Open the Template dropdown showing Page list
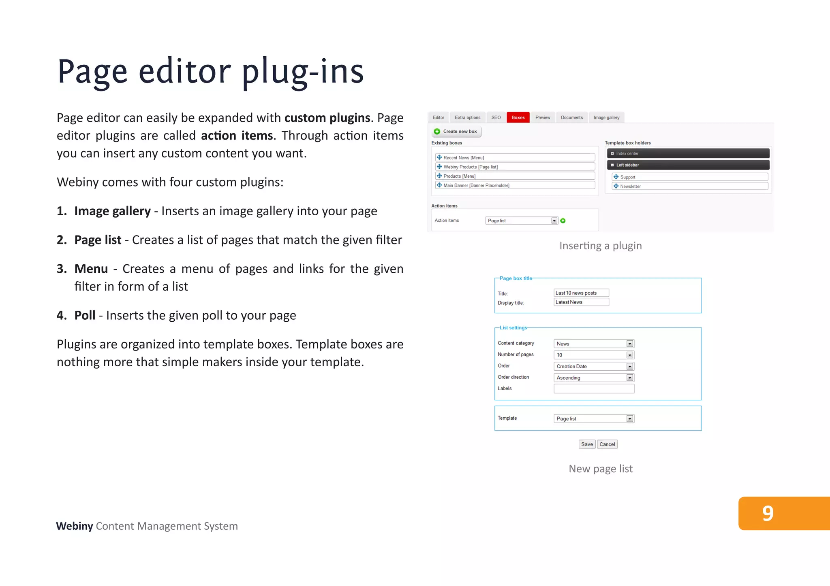The width and height of the screenshot is (830, 586). [x=594, y=418]
